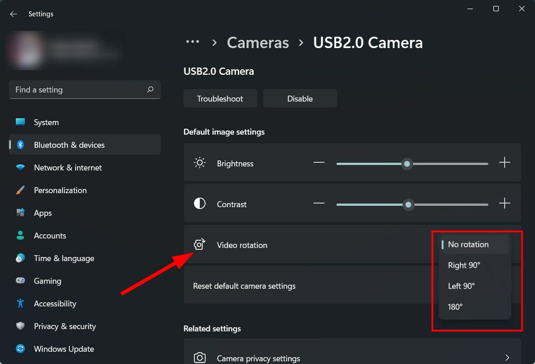Click the breadcrumb ellipsis icon
The image size is (535, 364).
coord(193,42)
